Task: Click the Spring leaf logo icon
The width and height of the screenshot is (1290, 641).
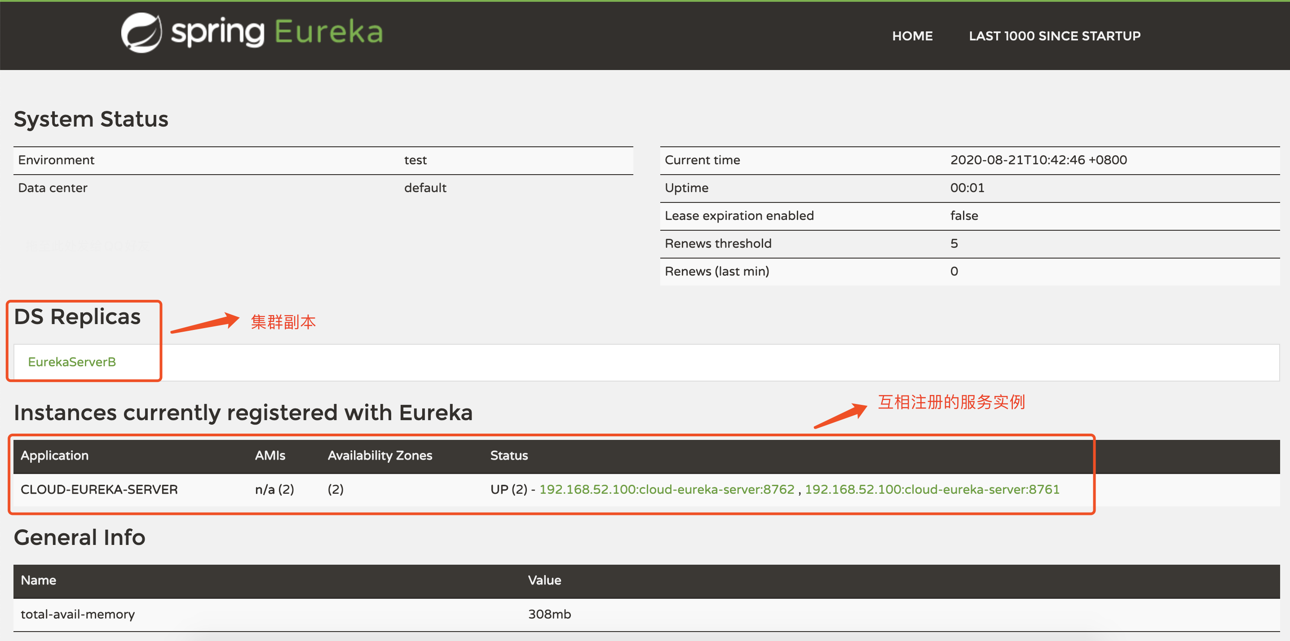Action: [x=142, y=32]
